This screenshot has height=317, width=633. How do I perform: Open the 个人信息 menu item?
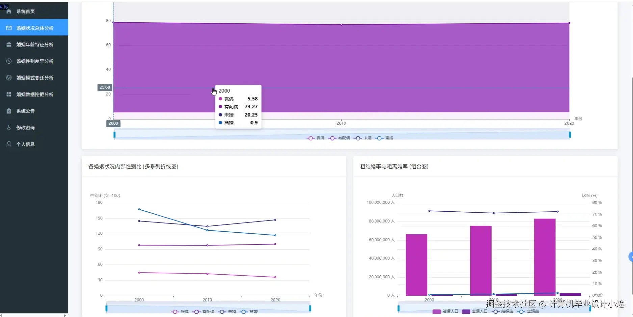click(34, 144)
